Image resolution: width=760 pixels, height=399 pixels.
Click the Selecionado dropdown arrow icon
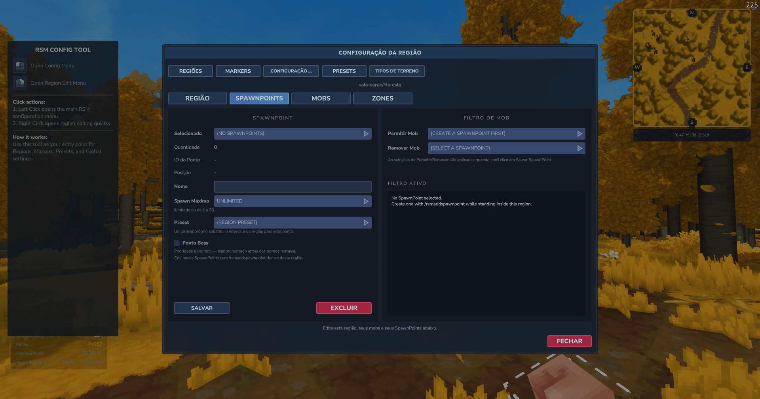[366, 134]
